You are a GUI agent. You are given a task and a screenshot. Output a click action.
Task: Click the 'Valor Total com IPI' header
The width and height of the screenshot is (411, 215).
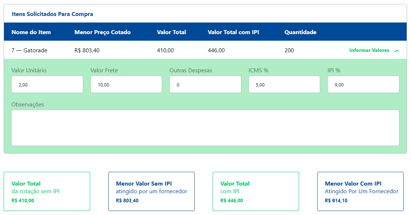pos(233,32)
